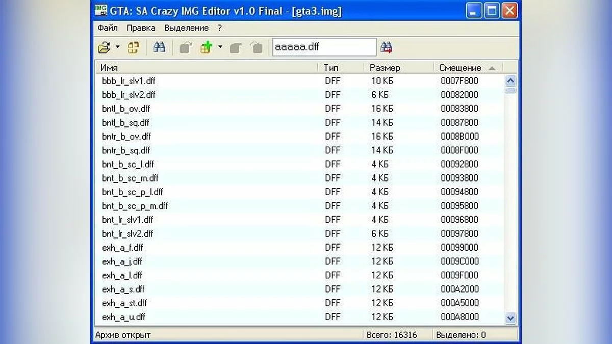The image size is (612, 344).
Task: Click the DFF type cell of exh_a_st.dff
Action: 333,303
